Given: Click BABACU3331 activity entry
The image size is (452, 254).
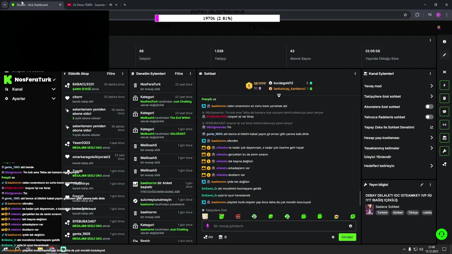Looking at the screenshot, I should (95, 86).
